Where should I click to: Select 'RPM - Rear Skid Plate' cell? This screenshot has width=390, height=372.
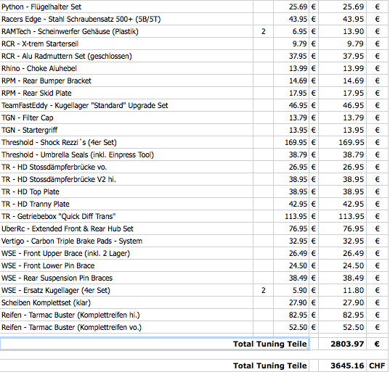[126, 93]
